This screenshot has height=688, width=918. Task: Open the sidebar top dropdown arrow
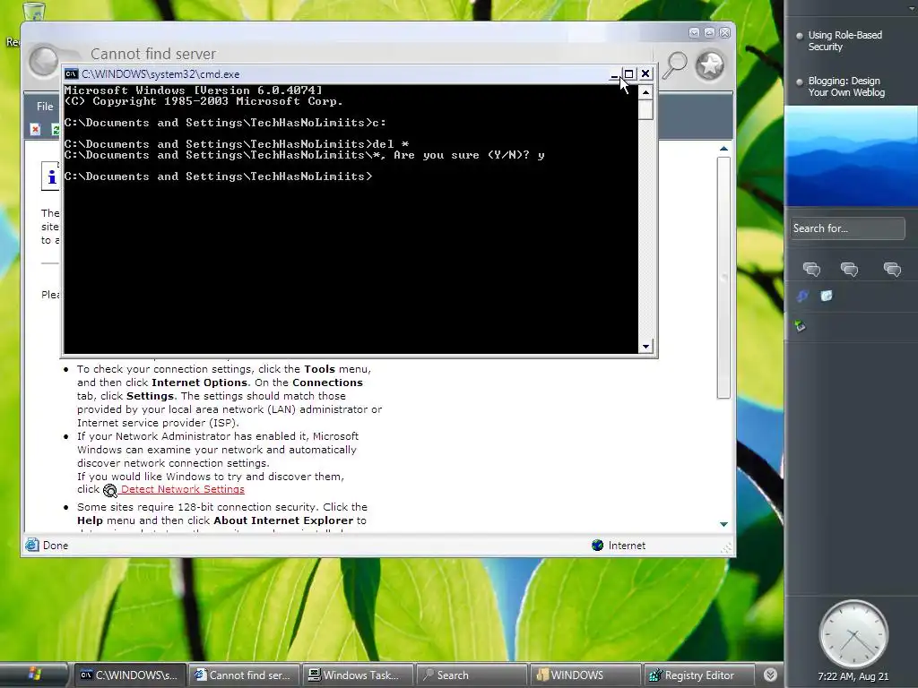[x=911, y=8]
